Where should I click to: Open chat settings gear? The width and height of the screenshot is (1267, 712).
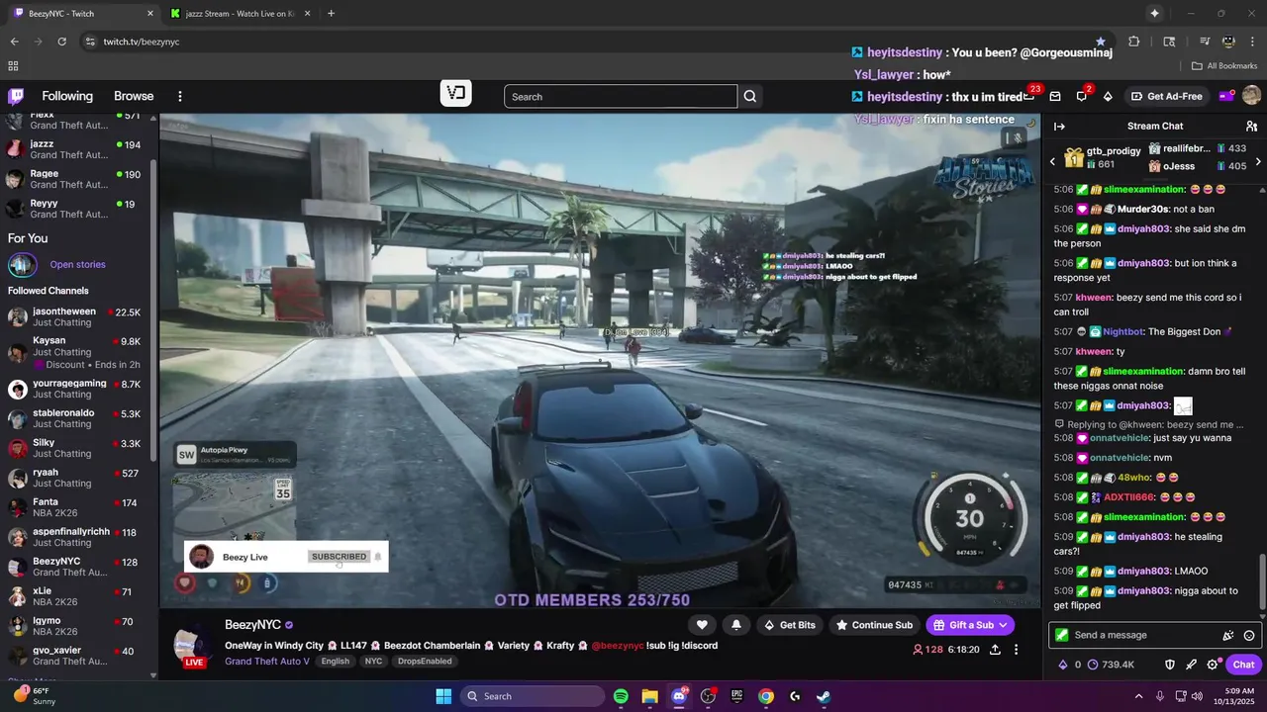pos(1213,665)
